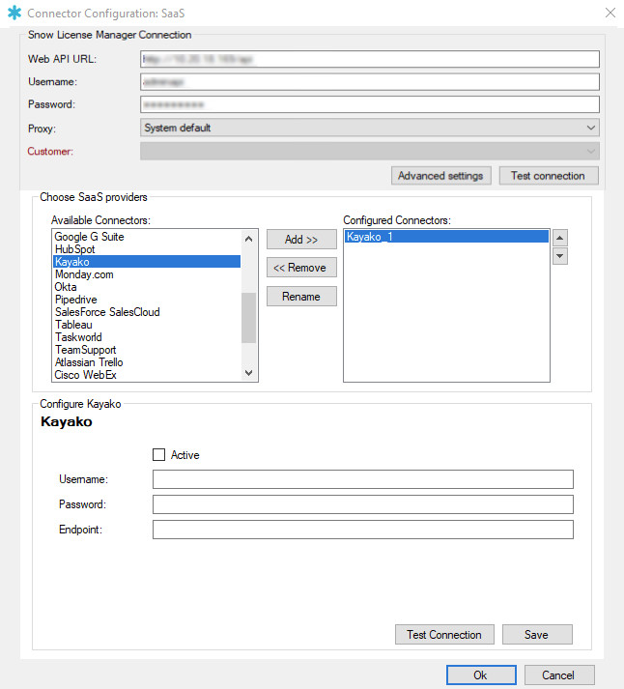Screen dimensions: 624x689
Task: Click the Kayako Username input field
Action: (362, 479)
